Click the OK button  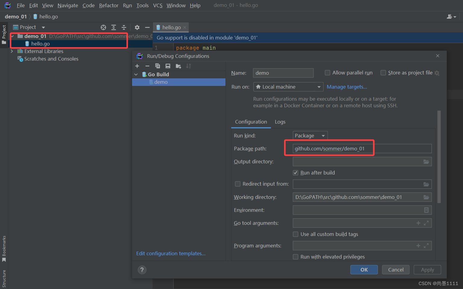[364, 270]
